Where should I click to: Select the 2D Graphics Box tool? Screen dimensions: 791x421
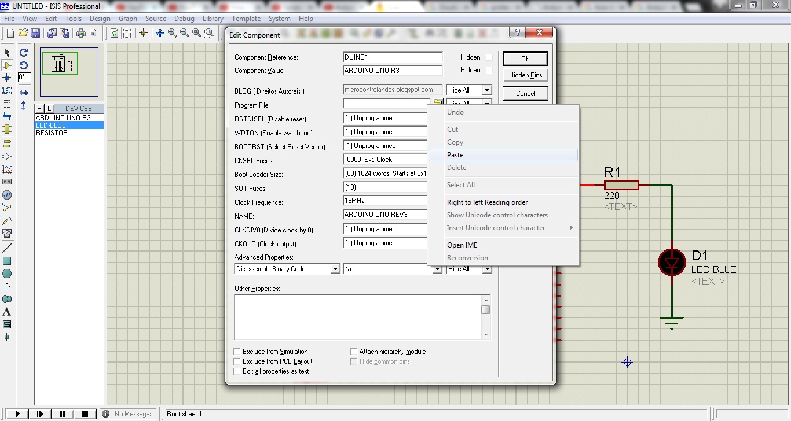click(x=7, y=261)
